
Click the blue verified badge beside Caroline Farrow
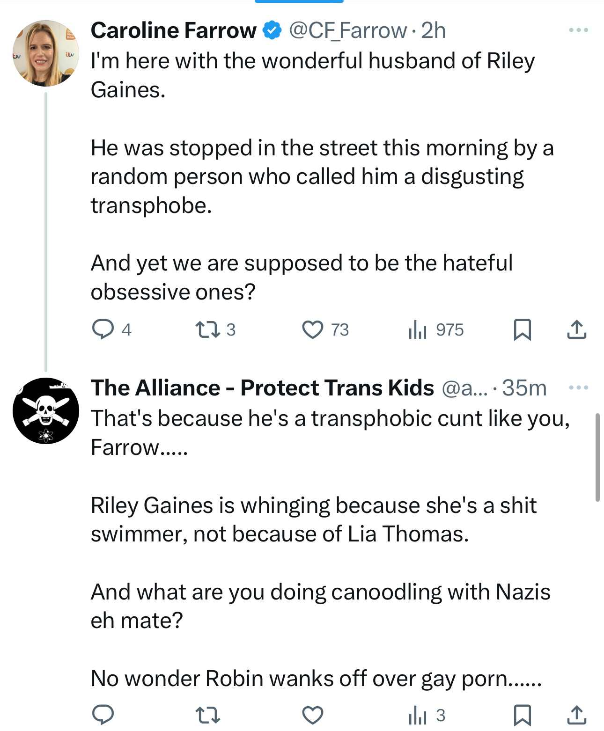pyautogui.click(x=272, y=30)
